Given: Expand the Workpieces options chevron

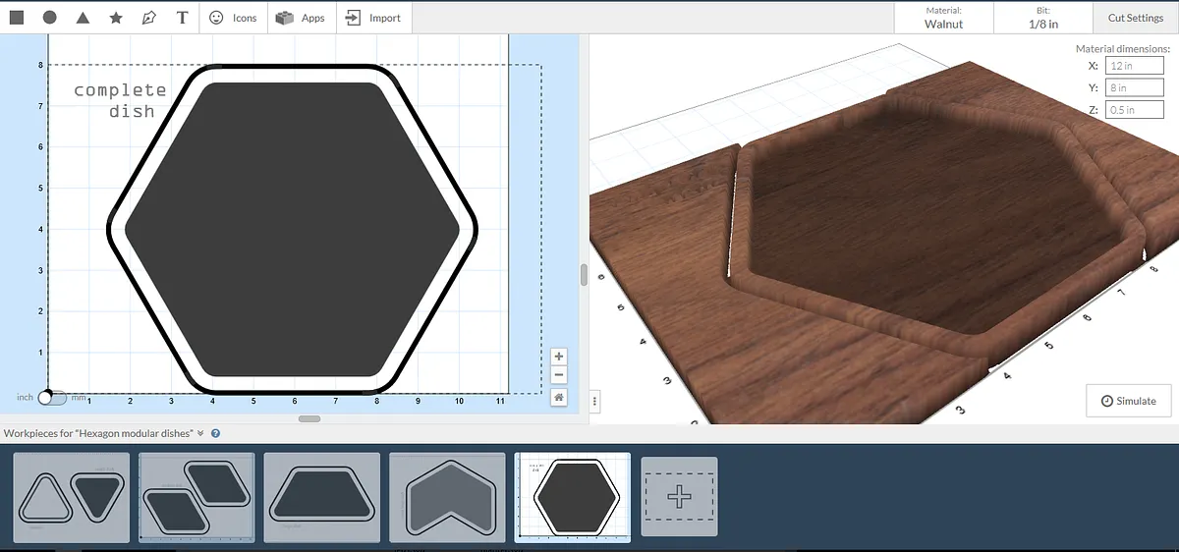Looking at the screenshot, I should coord(200,433).
